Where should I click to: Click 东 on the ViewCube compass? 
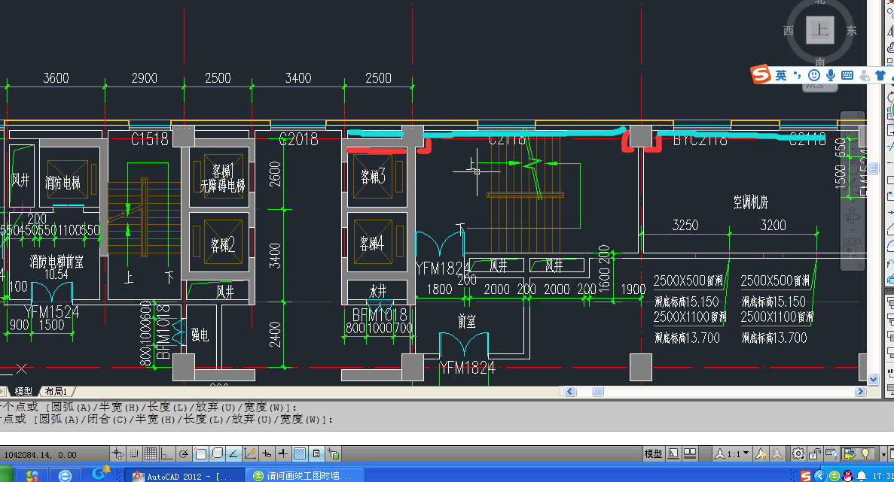[851, 30]
